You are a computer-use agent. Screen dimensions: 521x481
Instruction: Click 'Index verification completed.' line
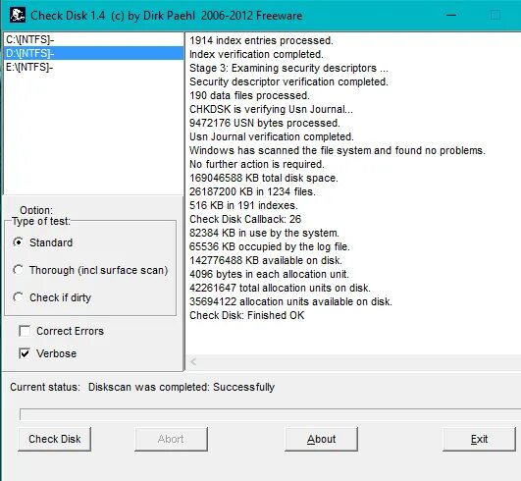pyautogui.click(x=256, y=54)
